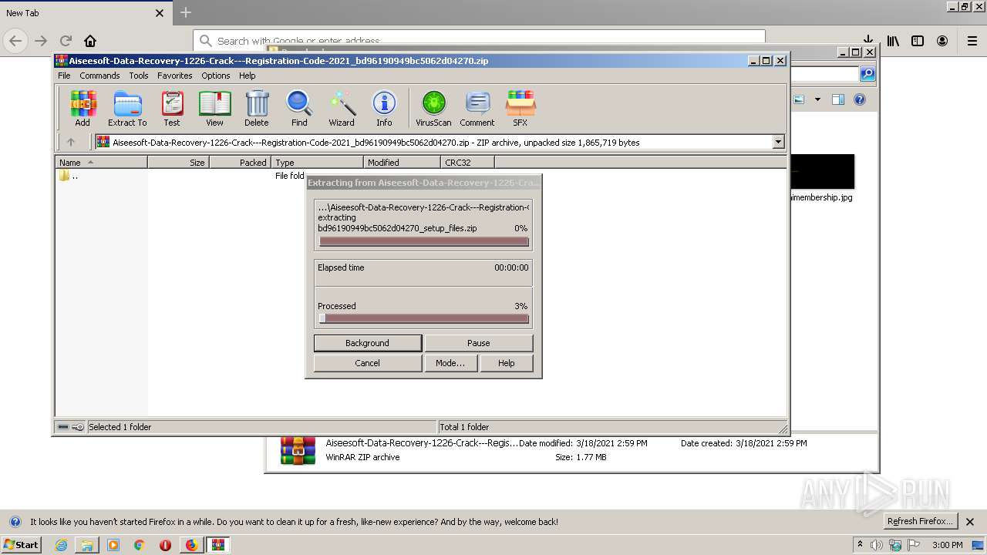The image size is (987, 555).
Task: Toggle Firefox sidebar icon
Action: pos(918,41)
